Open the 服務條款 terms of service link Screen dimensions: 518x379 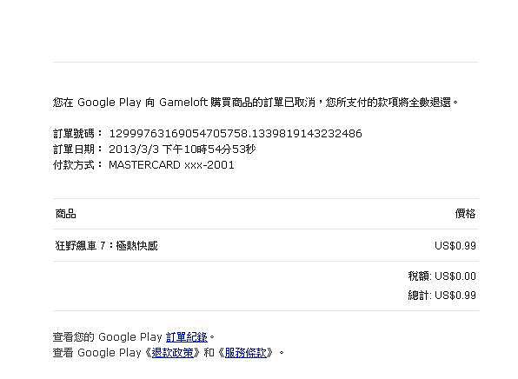point(245,353)
